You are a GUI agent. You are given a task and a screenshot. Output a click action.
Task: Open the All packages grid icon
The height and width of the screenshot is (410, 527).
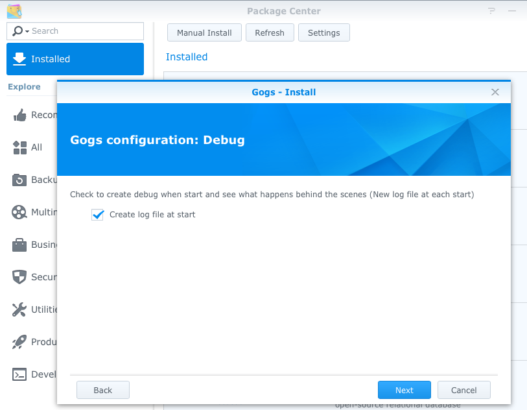[19, 147]
